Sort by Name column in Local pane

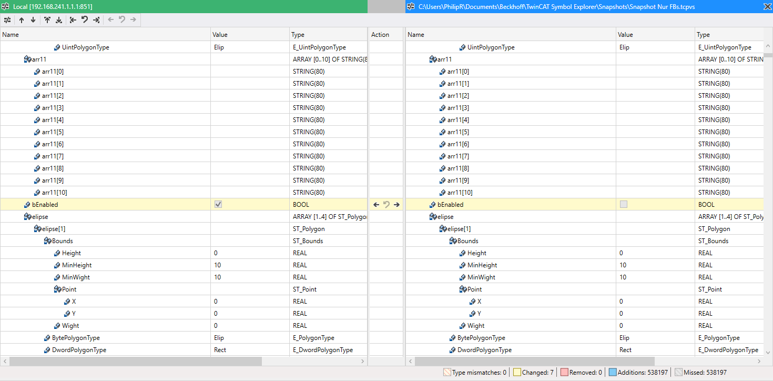click(105, 35)
